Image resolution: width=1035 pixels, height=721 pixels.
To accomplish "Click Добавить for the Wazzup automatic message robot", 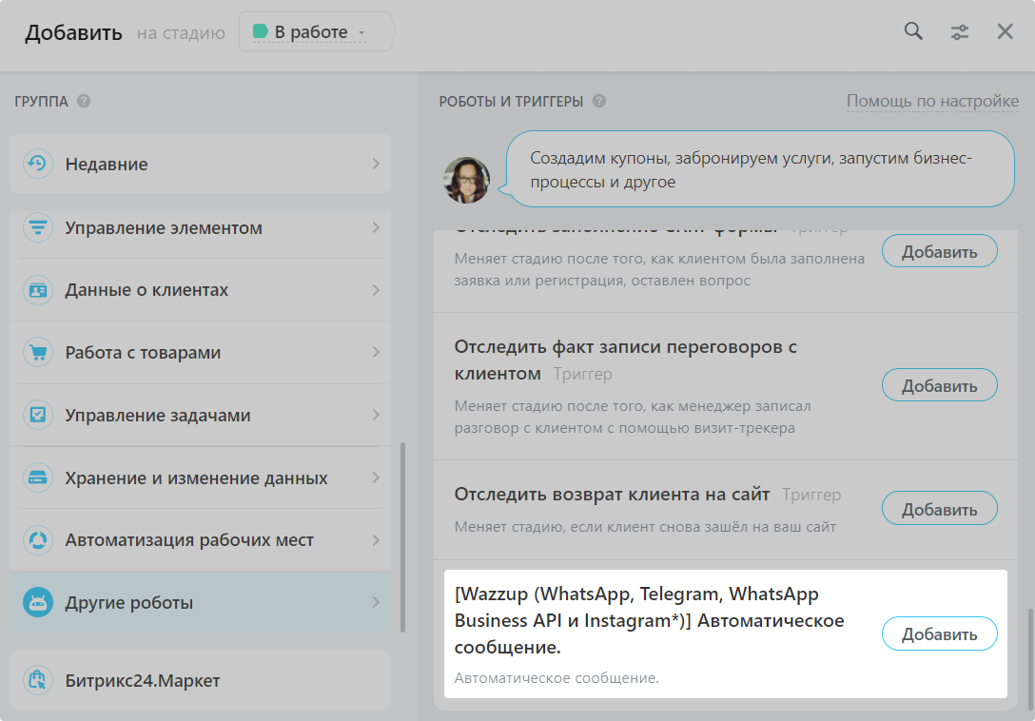I will [939, 633].
